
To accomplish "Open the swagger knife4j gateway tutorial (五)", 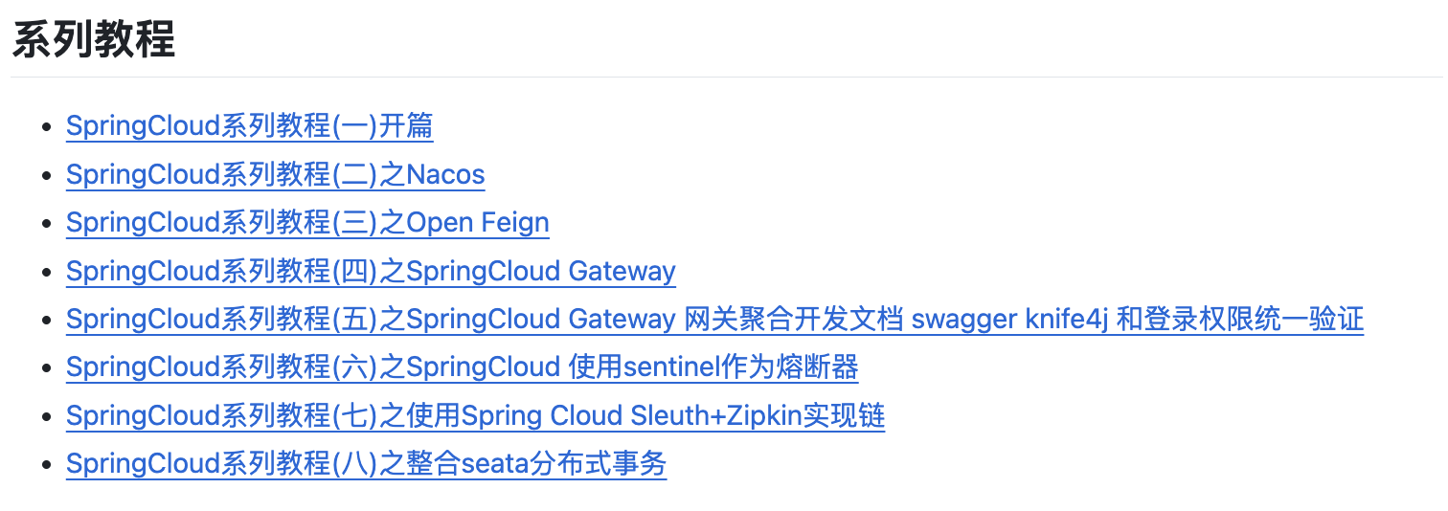I will 714,320.
